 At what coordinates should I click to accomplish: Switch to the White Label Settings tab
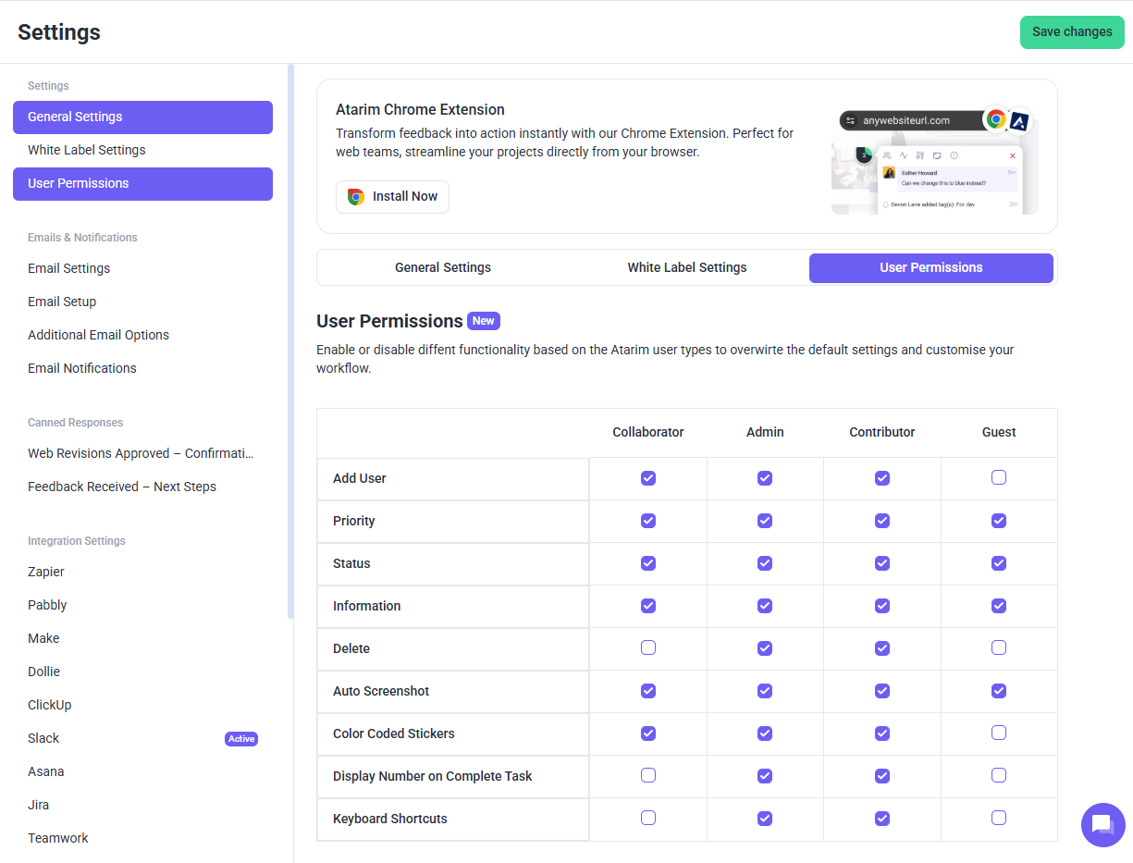click(x=686, y=267)
